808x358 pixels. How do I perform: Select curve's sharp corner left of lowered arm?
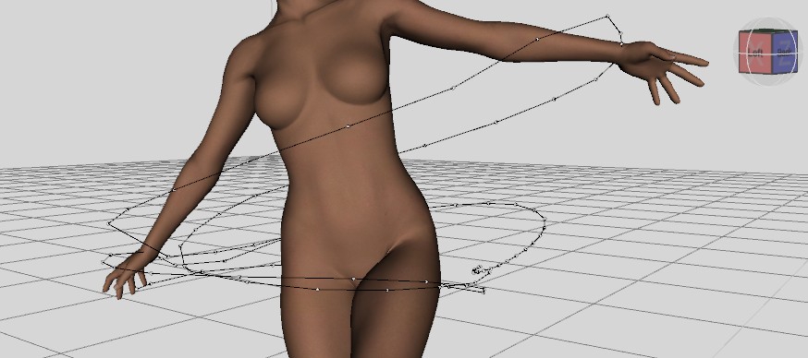pos(109,223)
